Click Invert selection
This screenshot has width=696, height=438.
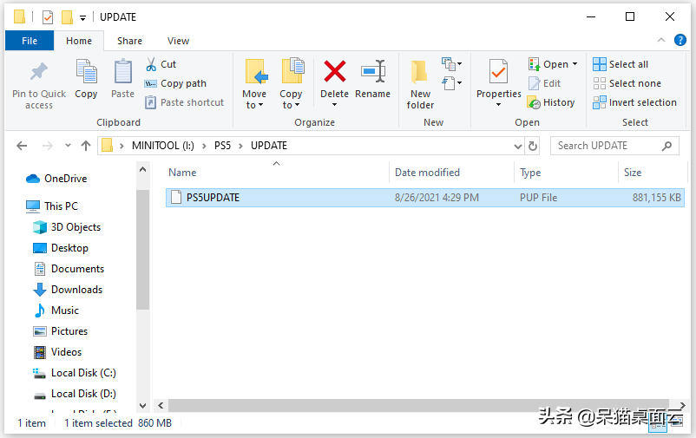[634, 102]
